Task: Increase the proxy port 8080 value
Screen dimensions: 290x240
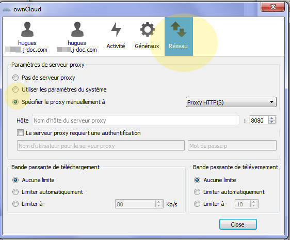Action: pyautogui.click(x=272, y=118)
